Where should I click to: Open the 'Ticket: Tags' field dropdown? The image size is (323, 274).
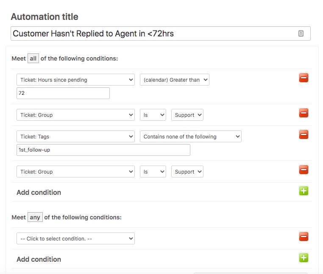75,136
